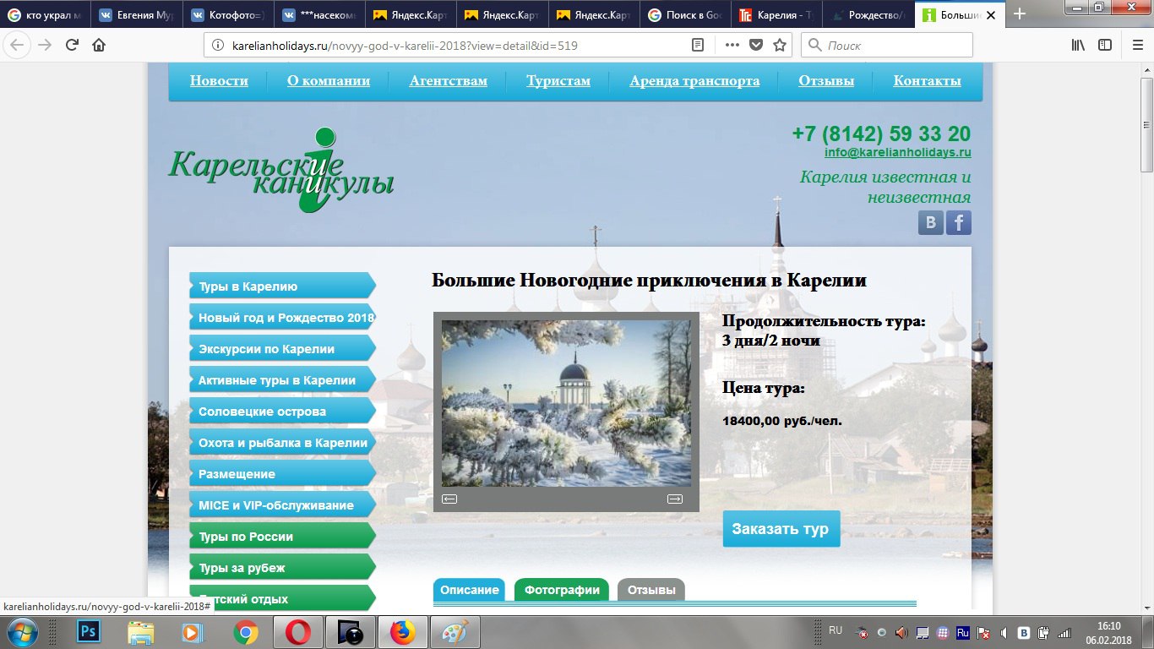Toggle Reader View icon in address bar
This screenshot has width=1154, height=649.
(698, 45)
